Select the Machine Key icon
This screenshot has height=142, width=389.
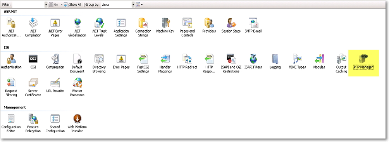tap(165, 26)
